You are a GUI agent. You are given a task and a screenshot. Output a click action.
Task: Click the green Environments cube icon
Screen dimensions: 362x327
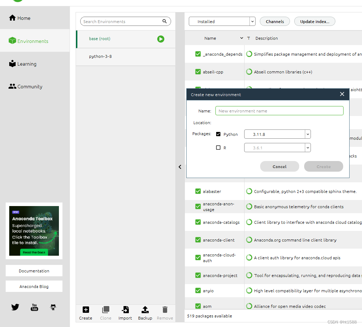tap(12, 40)
